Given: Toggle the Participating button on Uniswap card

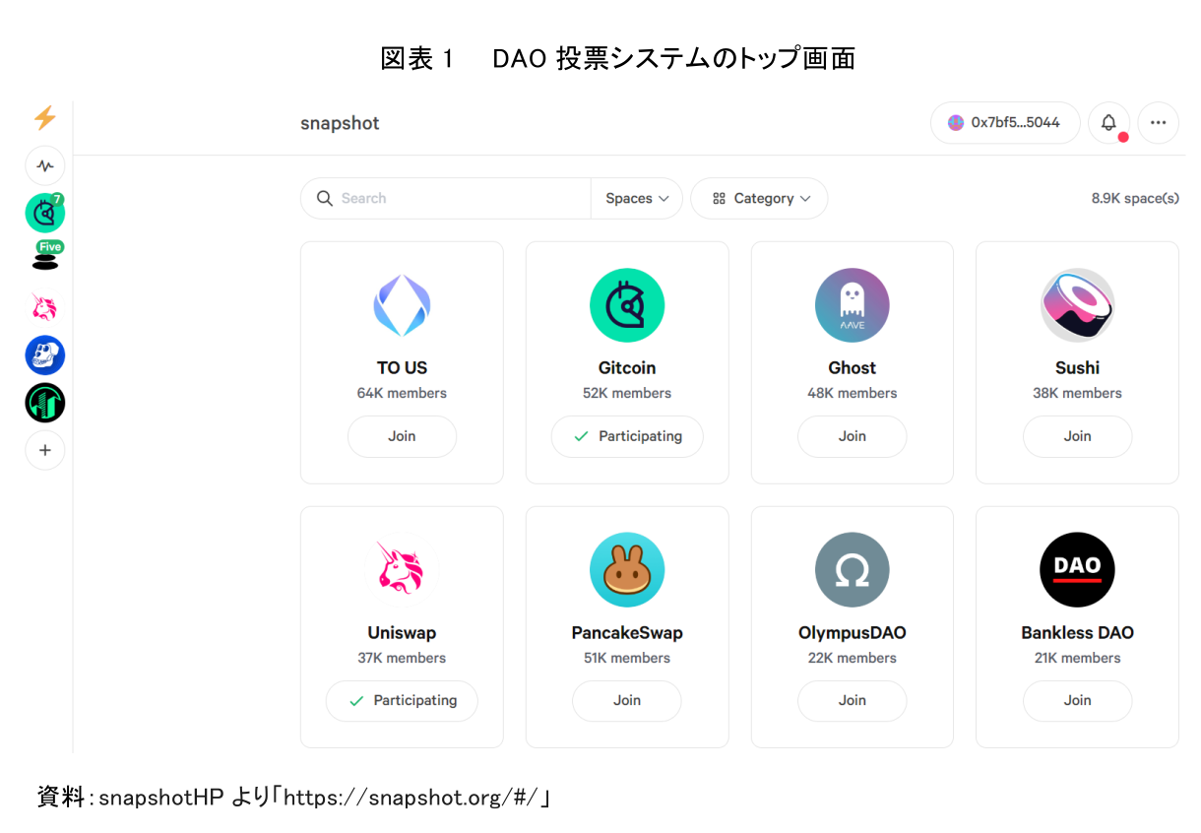Looking at the screenshot, I should pos(402,701).
